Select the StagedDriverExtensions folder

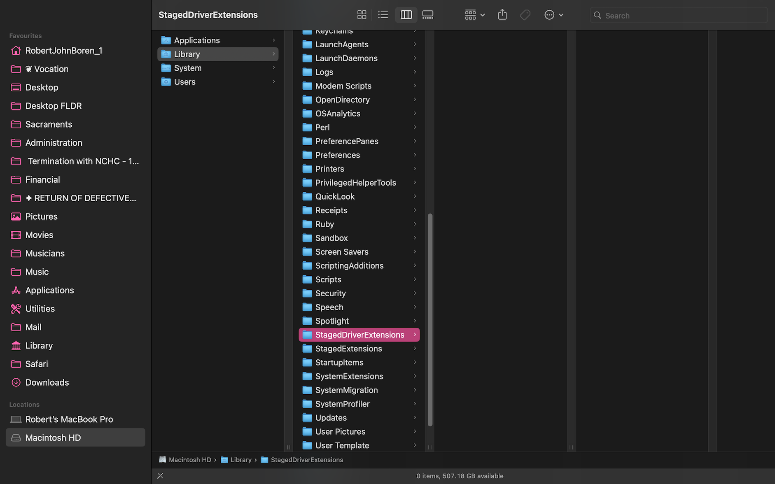[359, 335]
